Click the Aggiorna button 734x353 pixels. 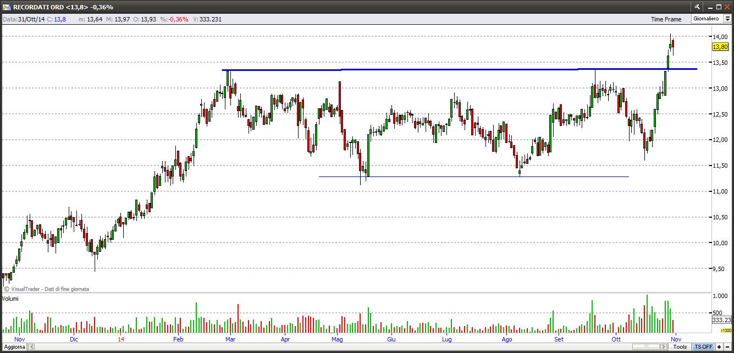tap(13, 347)
